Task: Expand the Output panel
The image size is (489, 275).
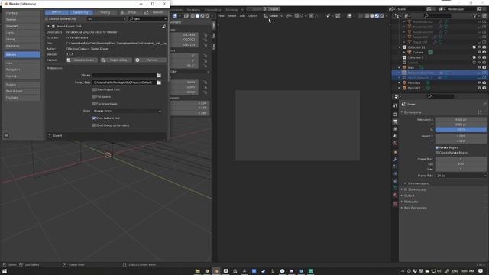Action: coord(407,196)
